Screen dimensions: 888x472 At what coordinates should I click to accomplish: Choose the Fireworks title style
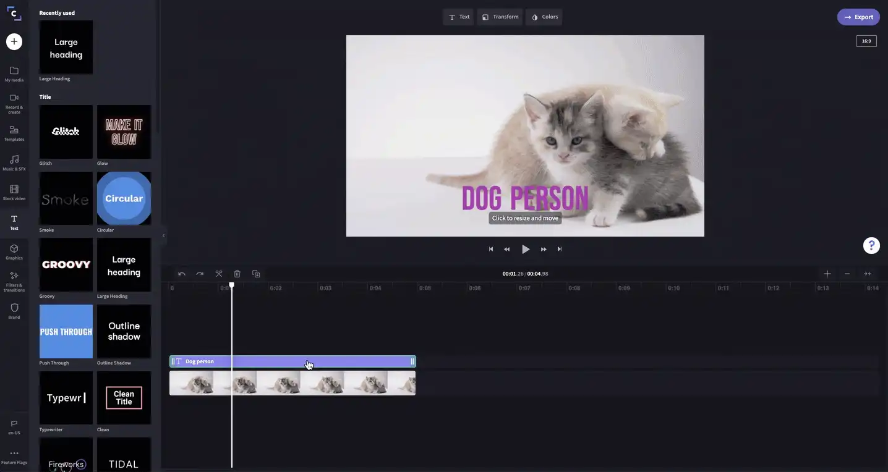click(66, 455)
